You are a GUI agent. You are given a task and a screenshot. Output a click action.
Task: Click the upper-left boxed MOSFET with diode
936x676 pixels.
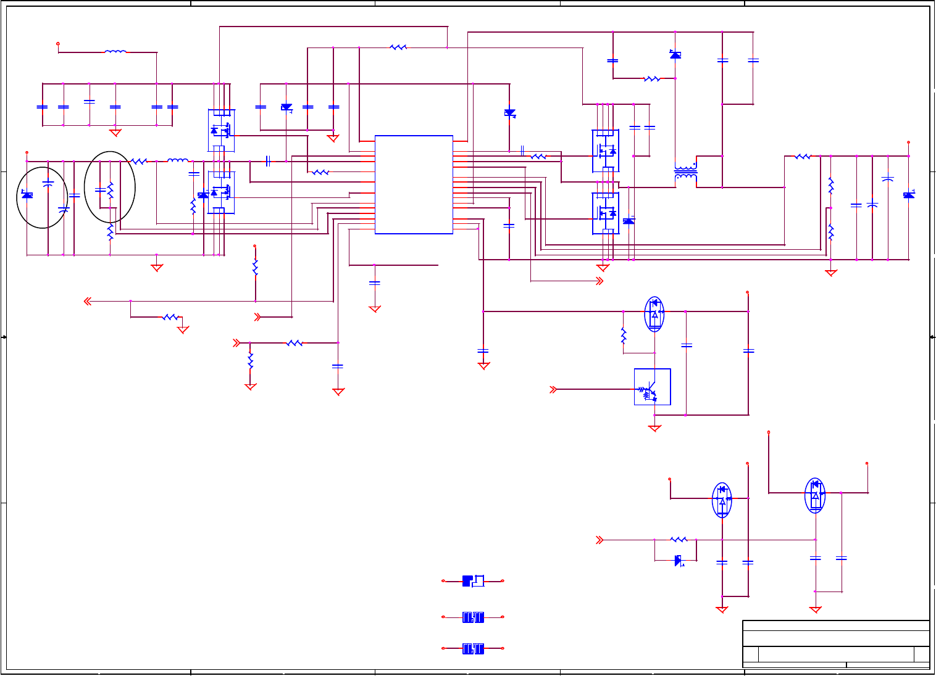coord(221,130)
